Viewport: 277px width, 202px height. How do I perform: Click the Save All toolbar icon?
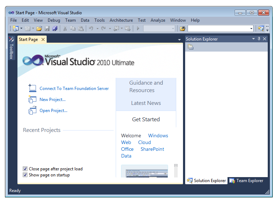pyautogui.click(x=55, y=28)
